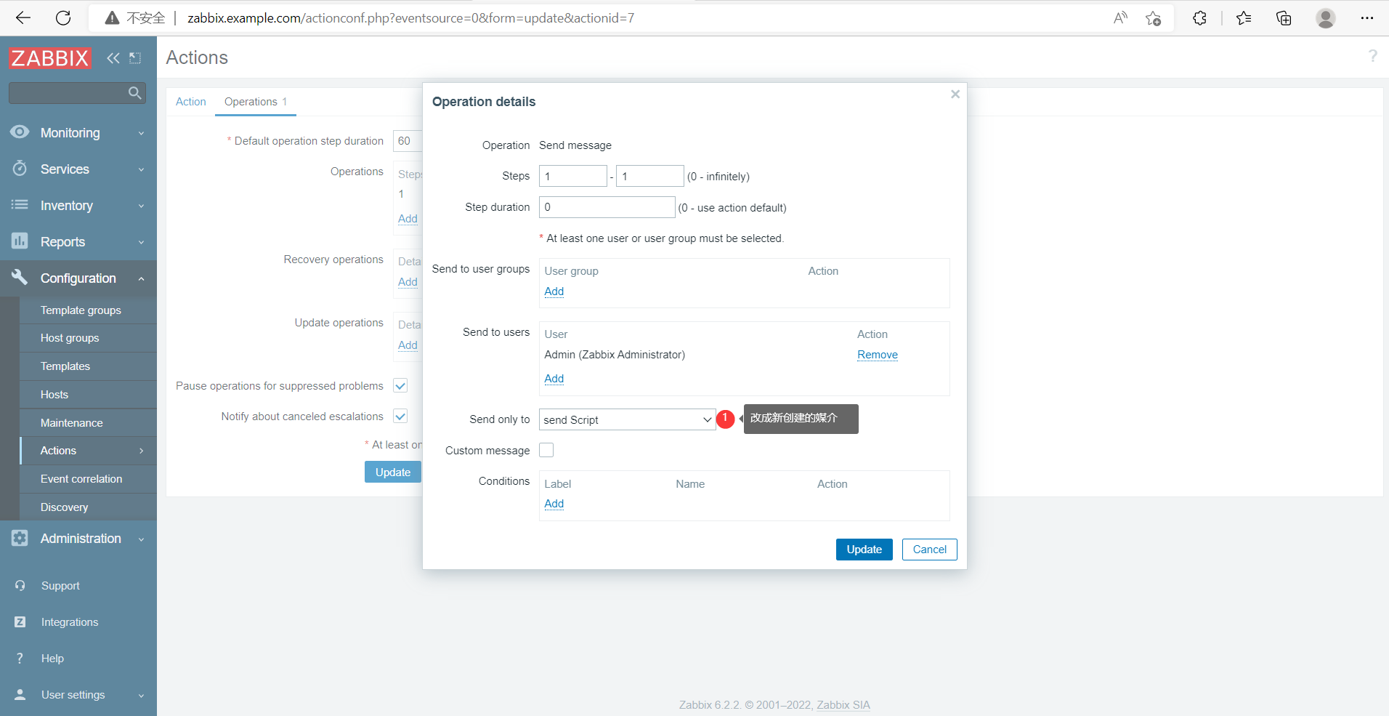
Task: Click the Administration gear icon
Action: pos(20,538)
